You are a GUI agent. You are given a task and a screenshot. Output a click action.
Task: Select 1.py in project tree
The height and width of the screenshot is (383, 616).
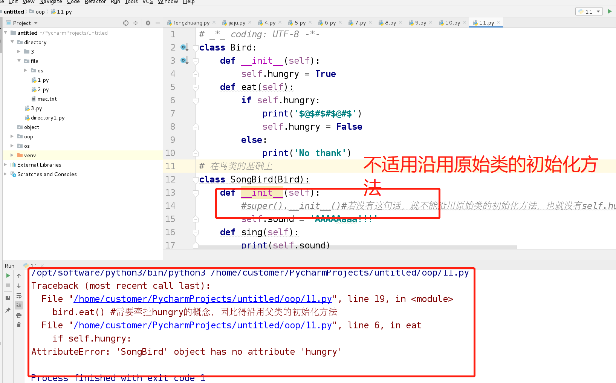(43, 80)
